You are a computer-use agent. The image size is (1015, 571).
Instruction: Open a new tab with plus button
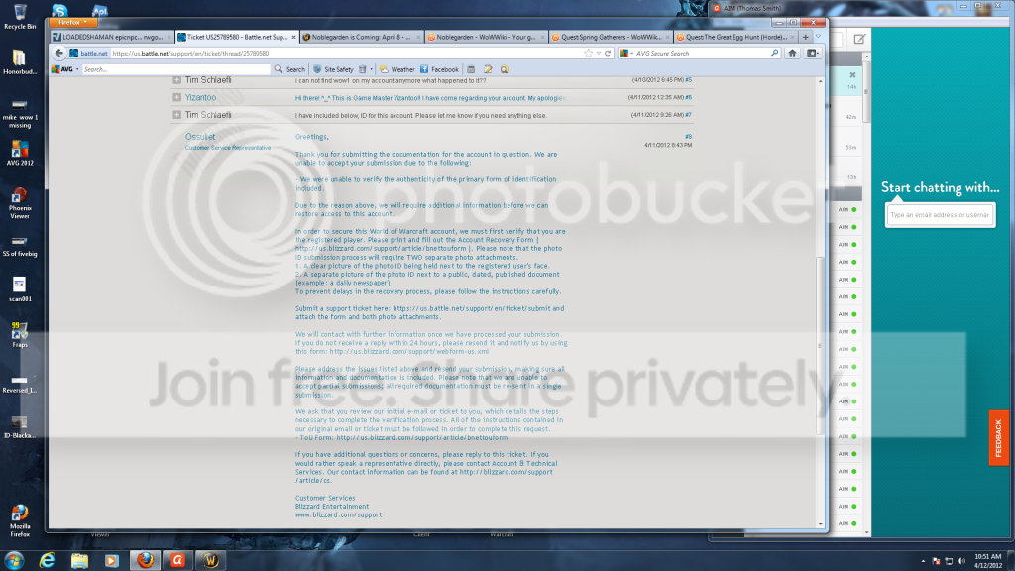[805, 37]
